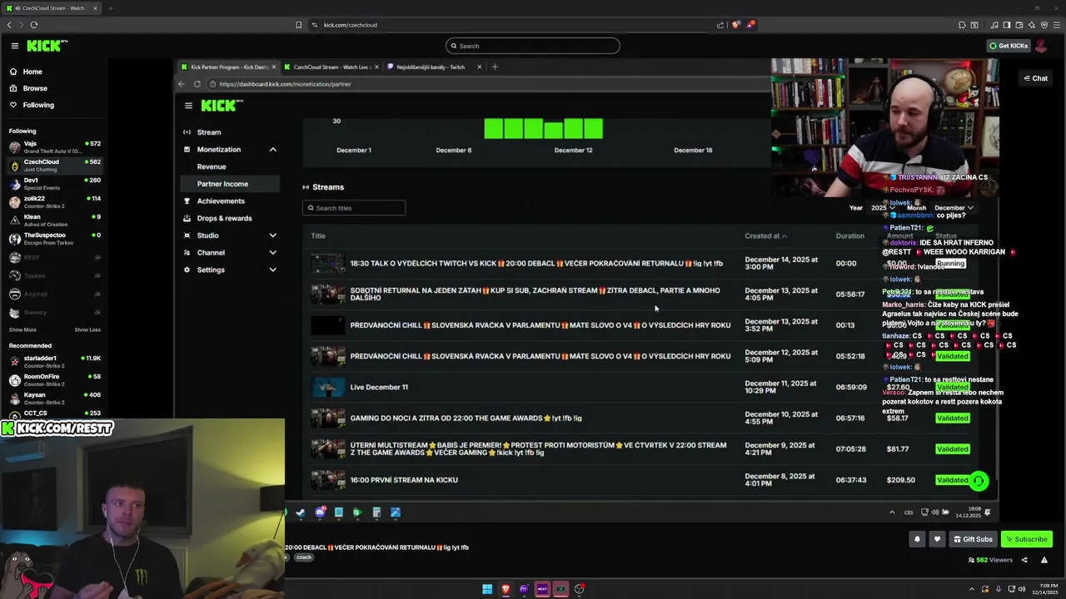Click the czech tag under the stream

coord(303,557)
